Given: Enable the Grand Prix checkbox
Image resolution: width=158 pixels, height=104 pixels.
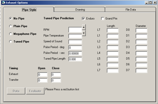Looking at the screenshot, I should click(x=103, y=18).
